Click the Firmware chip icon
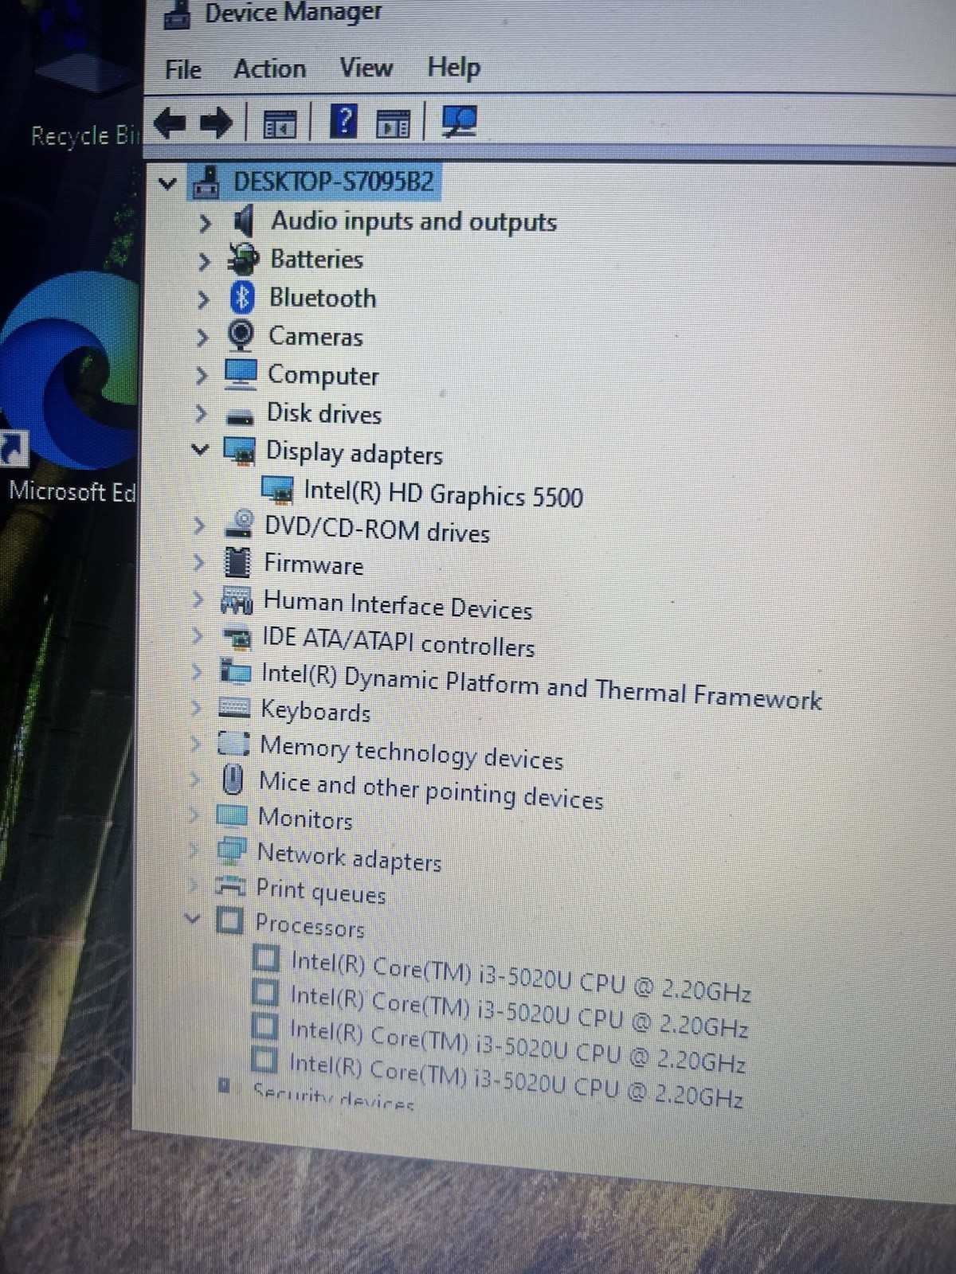The width and height of the screenshot is (956, 1274). point(237,561)
